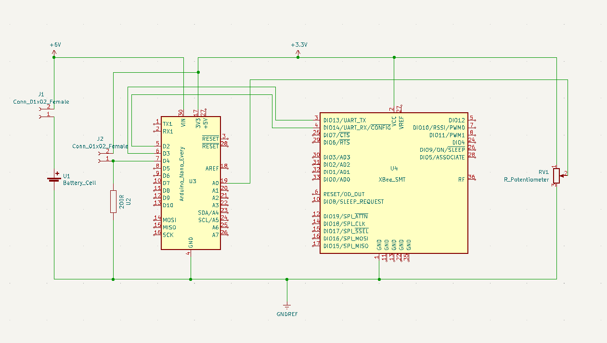Click the GNDREF text label
The width and height of the screenshot is (607, 343).
pyautogui.click(x=287, y=314)
